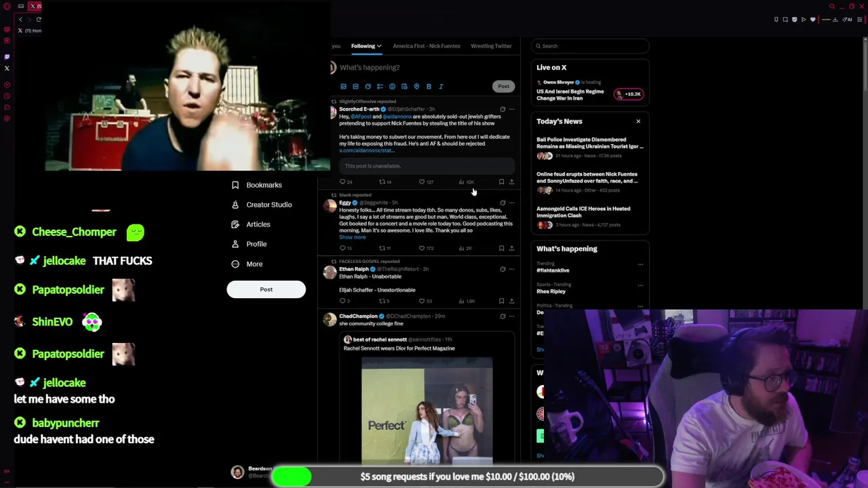Viewport: 868px width, 488px height.
Task: Open browser snapshot icon
Action: [x=785, y=20]
